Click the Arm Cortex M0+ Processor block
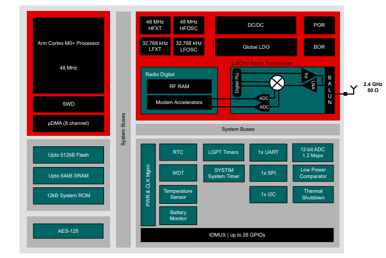Image resolution: width=386 pixels, height=258 pixels. click(68, 55)
